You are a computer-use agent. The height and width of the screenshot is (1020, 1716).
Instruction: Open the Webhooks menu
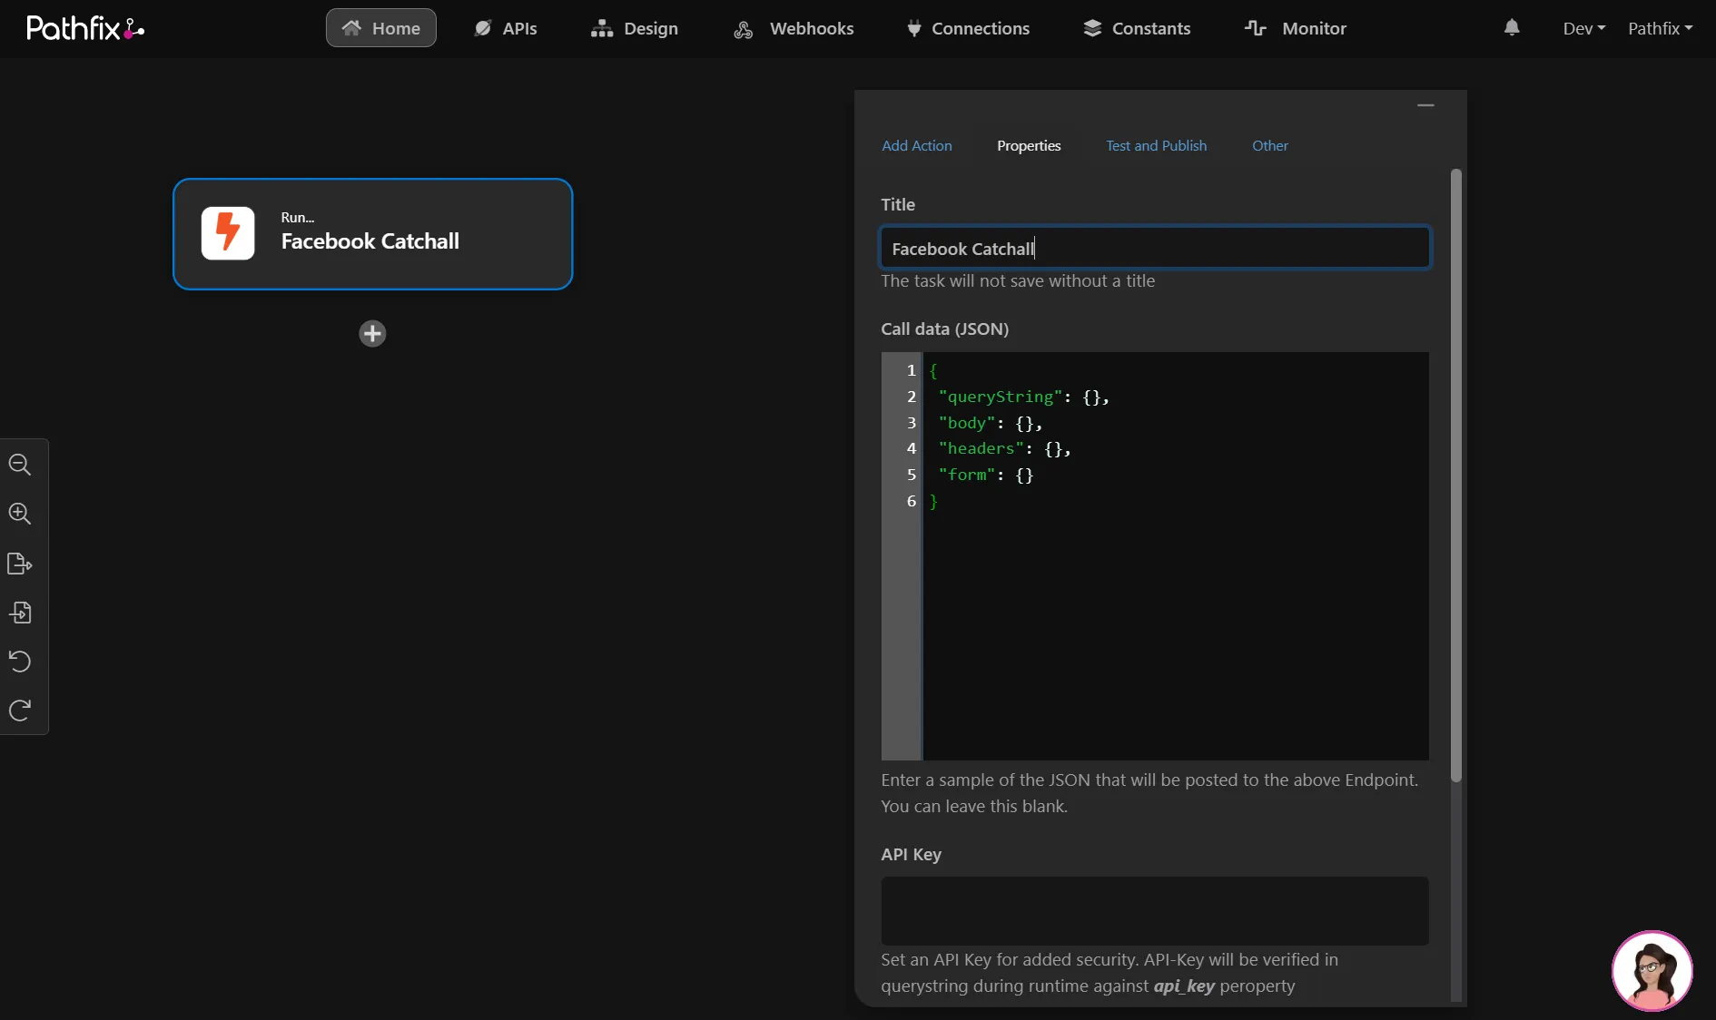tap(794, 28)
